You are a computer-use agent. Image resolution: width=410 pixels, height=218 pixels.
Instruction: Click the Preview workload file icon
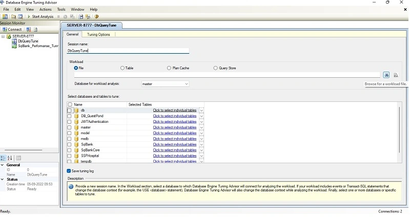click(396, 75)
